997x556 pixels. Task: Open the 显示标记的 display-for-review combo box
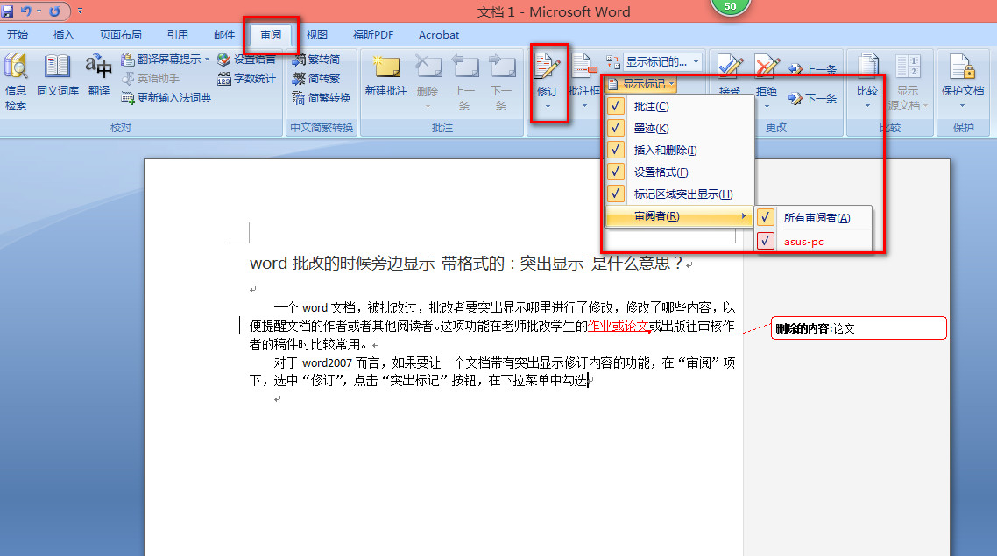tap(663, 61)
